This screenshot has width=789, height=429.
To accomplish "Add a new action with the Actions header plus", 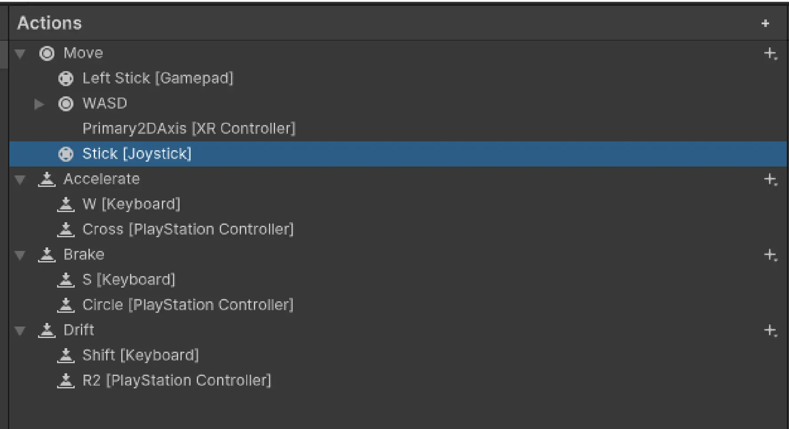I will [765, 23].
